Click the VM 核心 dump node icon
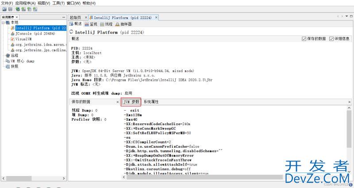This screenshot has height=188, width=354. (x=8, y=61)
